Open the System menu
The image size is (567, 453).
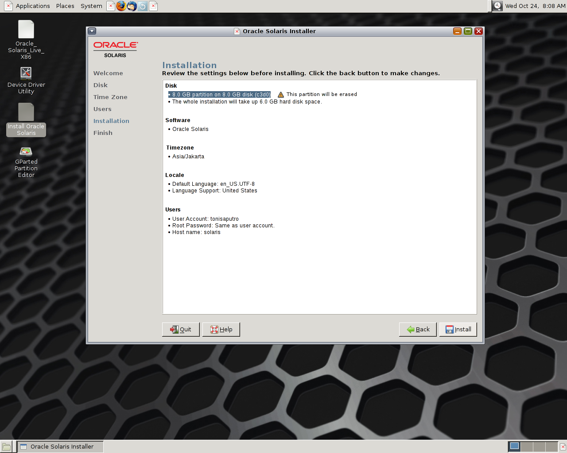tap(91, 6)
